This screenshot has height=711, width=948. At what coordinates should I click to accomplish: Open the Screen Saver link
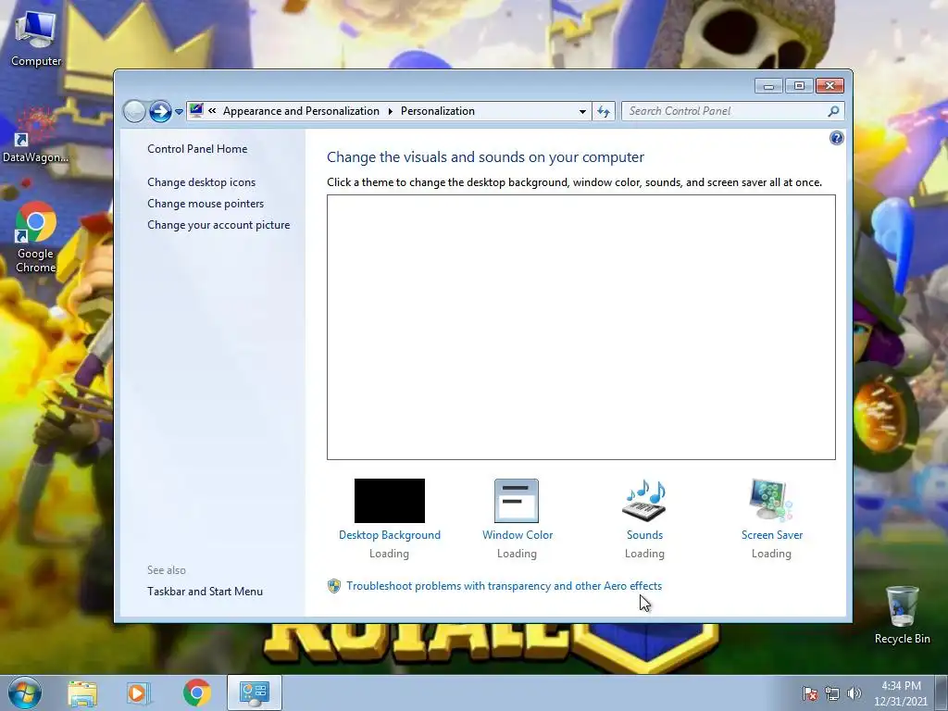point(772,535)
